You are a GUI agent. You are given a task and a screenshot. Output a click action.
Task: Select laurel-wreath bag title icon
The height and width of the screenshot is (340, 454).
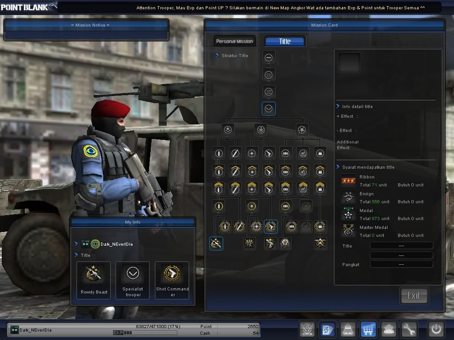click(x=320, y=227)
